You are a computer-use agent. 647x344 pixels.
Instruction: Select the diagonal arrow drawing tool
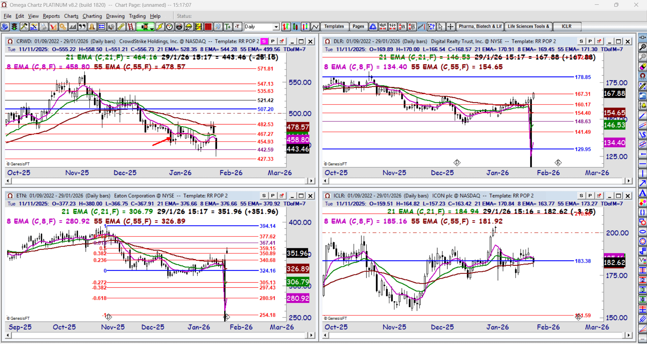643,183
